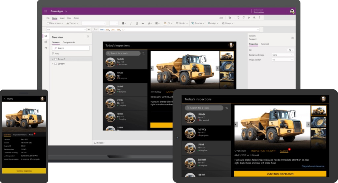Open Image position Fit dropdown
Viewport: 338px width, 183px height.
(x=283, y=60)
